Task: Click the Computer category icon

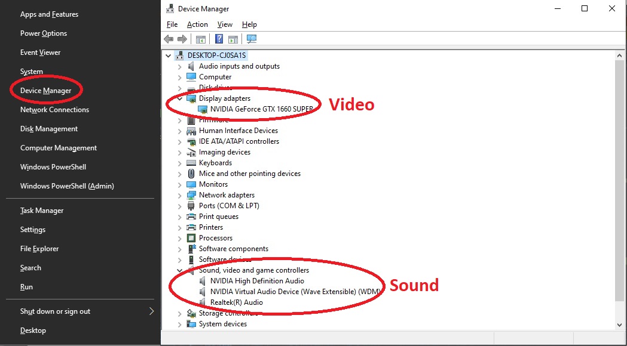Action: click(x=191, y=77)
